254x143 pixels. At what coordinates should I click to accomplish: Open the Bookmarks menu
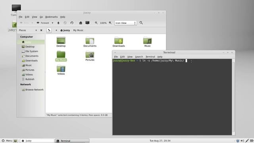click(x=51, y=17)
